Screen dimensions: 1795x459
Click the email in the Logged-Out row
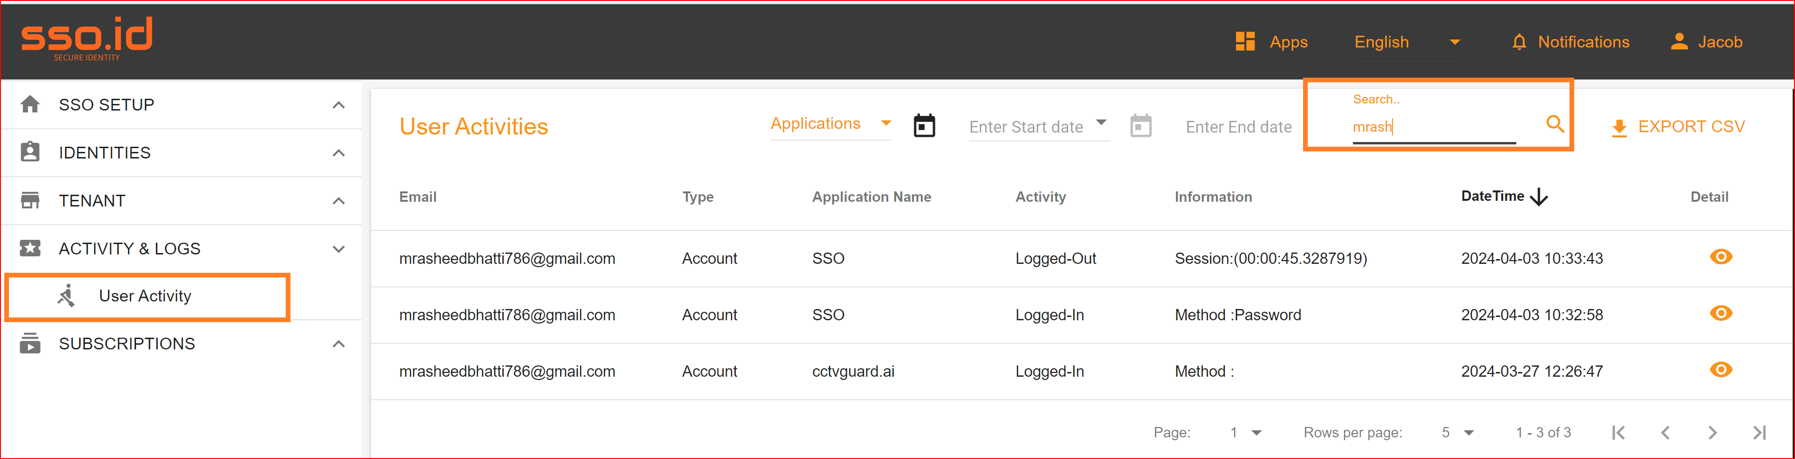[x=507, y=258]
